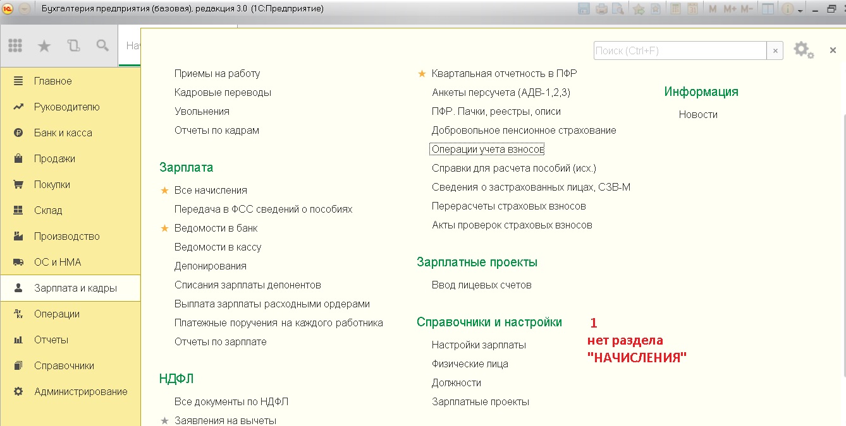Open navigation settings gear icon
The width and height of the screenshot is (846, 426).
(802, 50)
